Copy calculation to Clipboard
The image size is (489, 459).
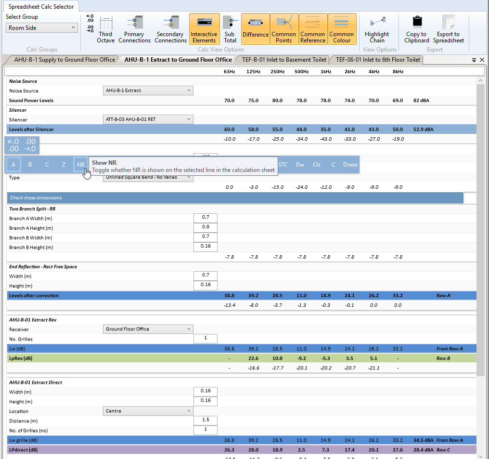416,29
